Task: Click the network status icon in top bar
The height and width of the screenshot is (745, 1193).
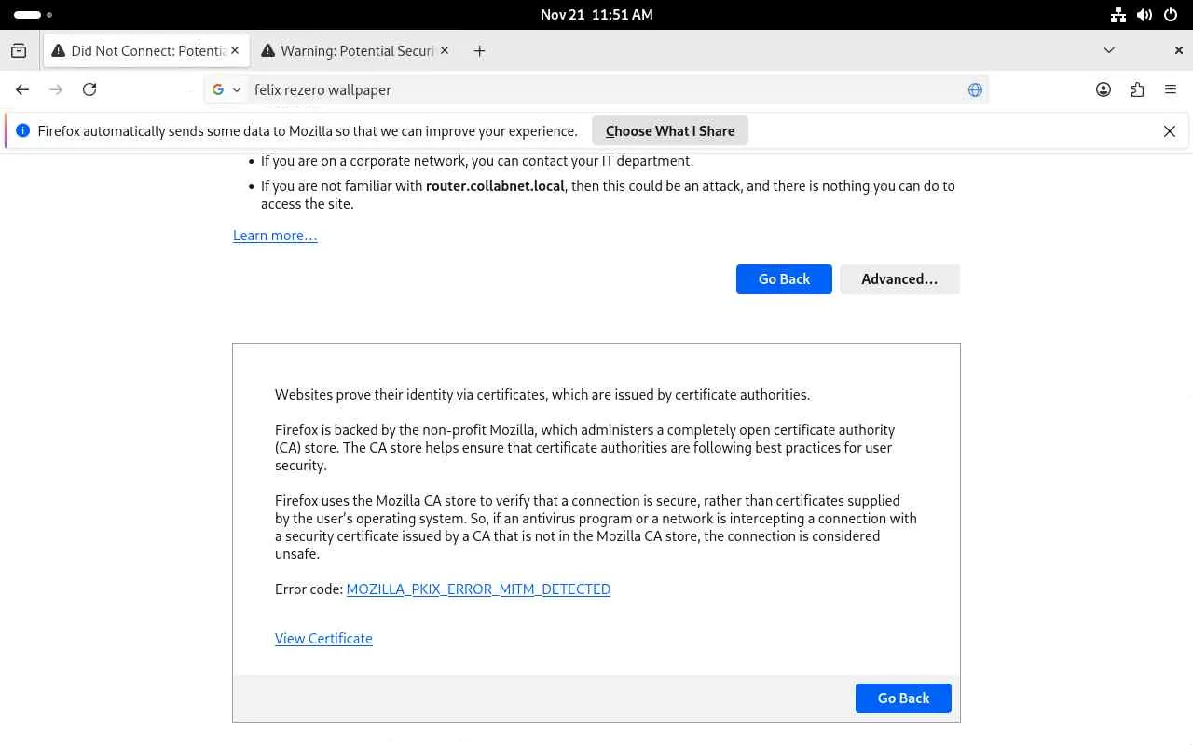Action: [x=1118, y=15]
